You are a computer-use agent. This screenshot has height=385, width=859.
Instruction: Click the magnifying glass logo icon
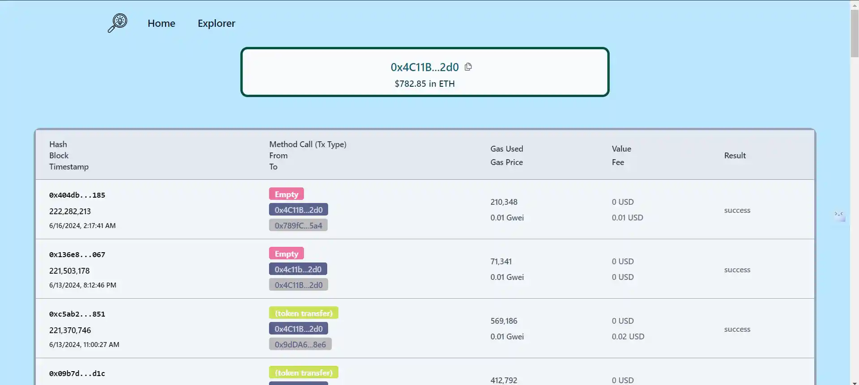point(117,23)
